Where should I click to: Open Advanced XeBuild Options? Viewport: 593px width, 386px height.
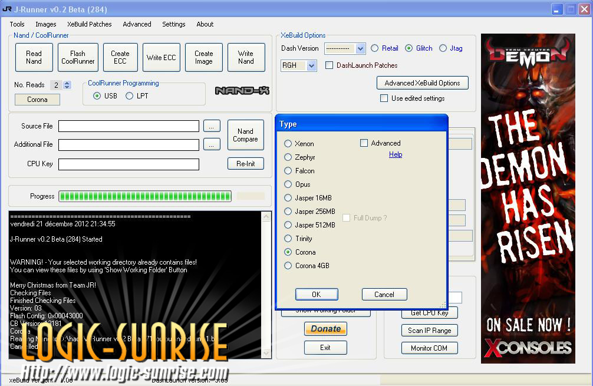click(423, 83)
